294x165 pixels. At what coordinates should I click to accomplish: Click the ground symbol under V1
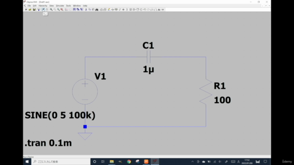point(85,136)
